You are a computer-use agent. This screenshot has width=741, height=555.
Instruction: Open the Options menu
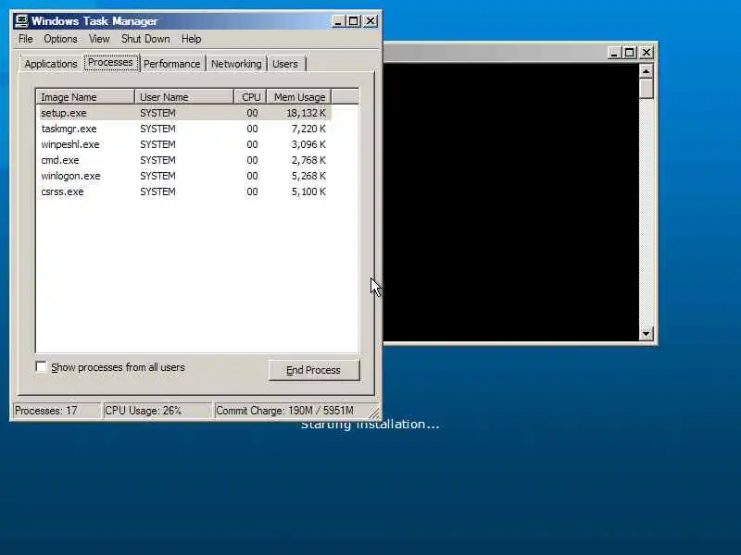[60, 39]
